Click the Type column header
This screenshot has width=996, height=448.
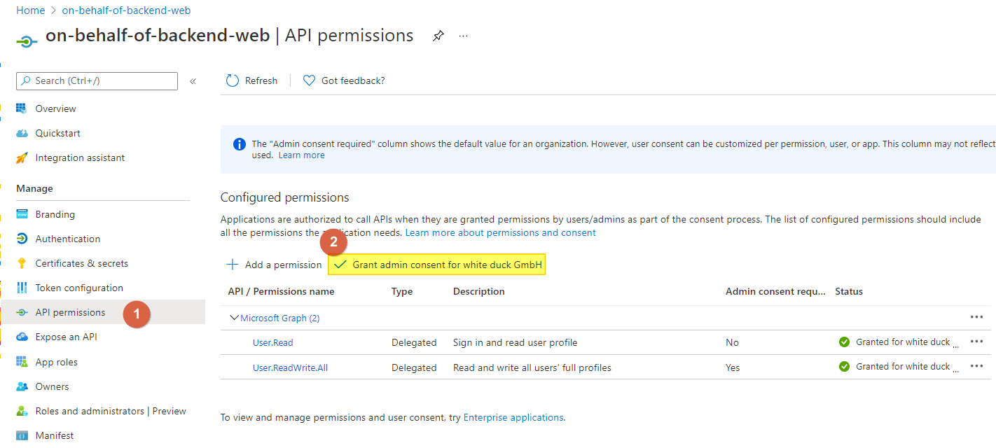(402, 291)
